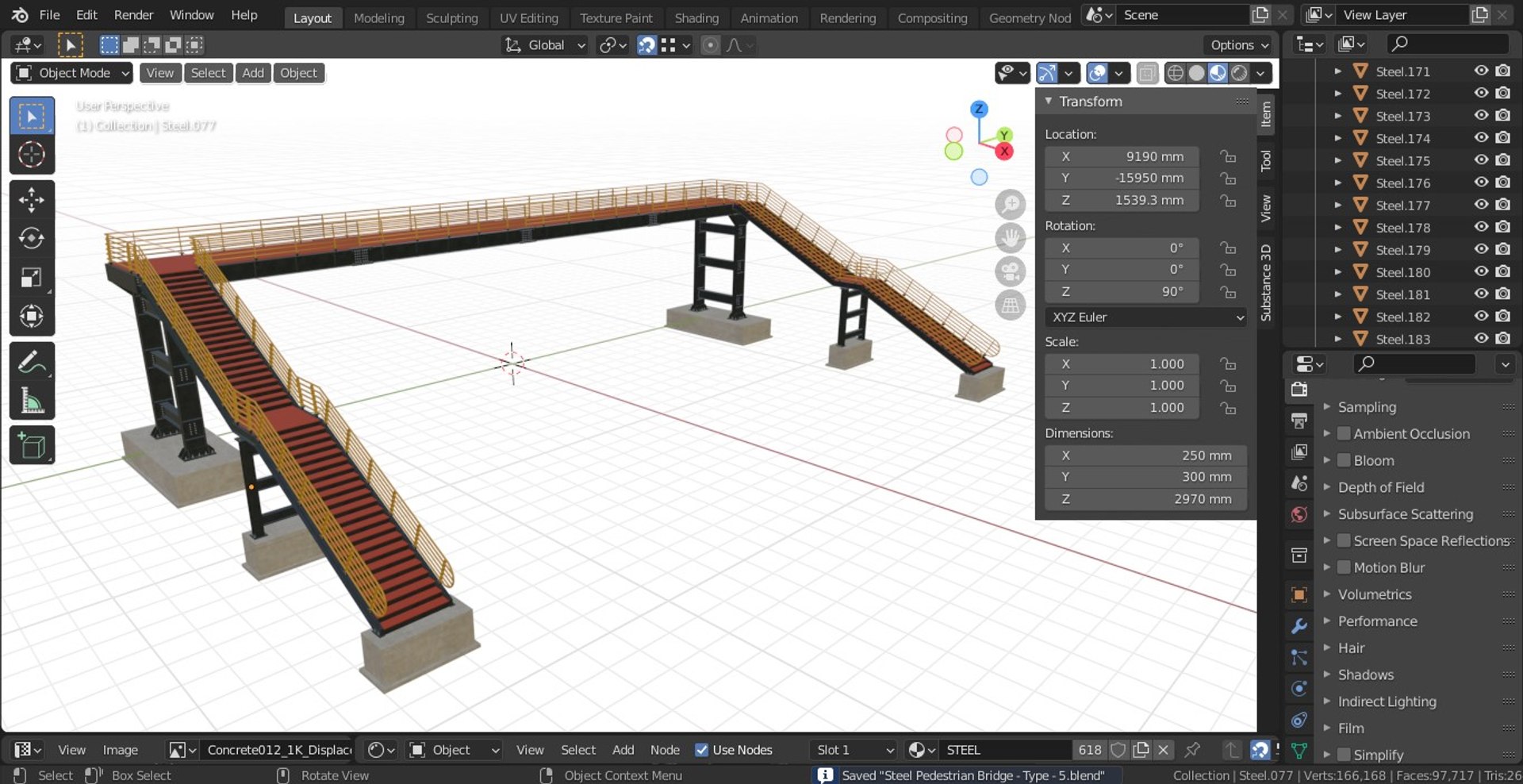This screenshot has height=784, width=1523.
Task: Select the Add Cube tool
Action: pyautogui.click(x=32, y=445)
